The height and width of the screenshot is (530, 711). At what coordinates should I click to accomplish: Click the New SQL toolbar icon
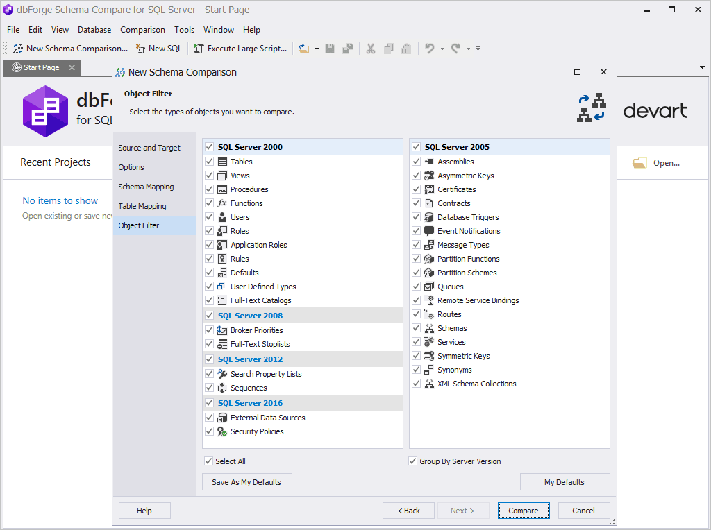click(140, 49)
